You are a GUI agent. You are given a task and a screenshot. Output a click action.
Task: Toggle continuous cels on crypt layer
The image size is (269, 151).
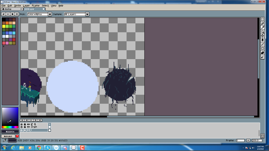point(28,127)
